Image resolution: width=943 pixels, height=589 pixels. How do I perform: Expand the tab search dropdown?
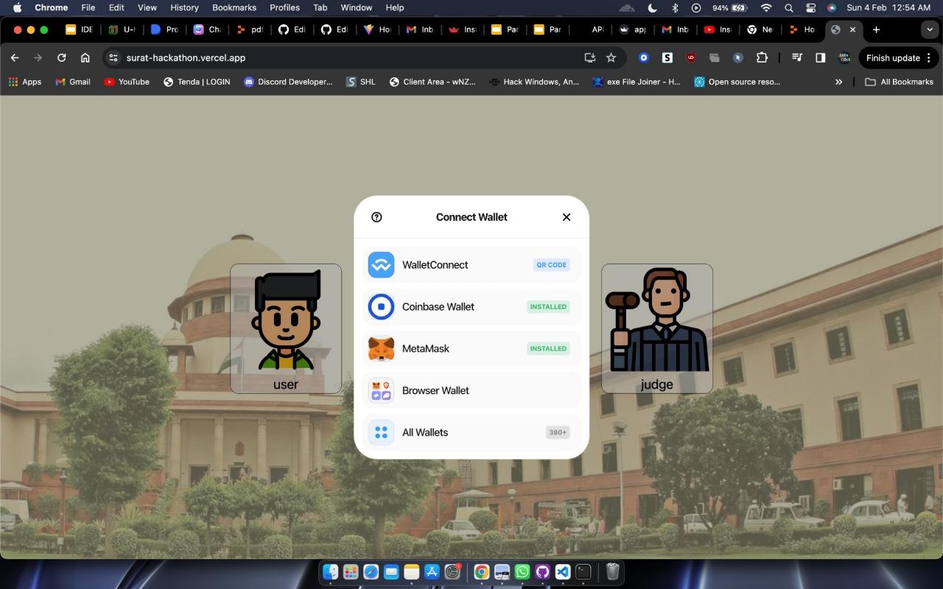click(929, 29)
